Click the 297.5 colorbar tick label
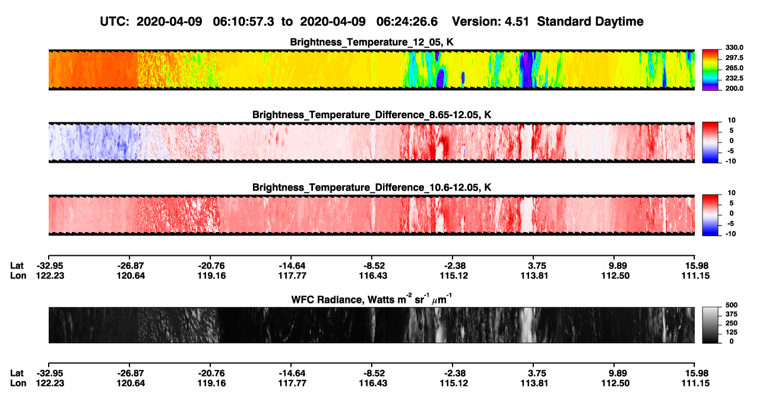 [x=735, y=58]
